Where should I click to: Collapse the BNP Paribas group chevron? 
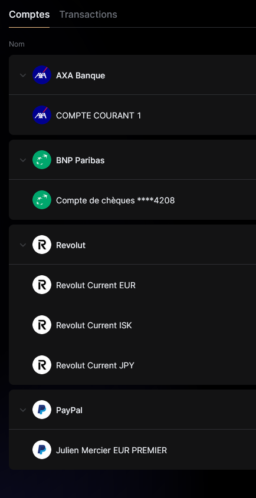pos(23,160)
